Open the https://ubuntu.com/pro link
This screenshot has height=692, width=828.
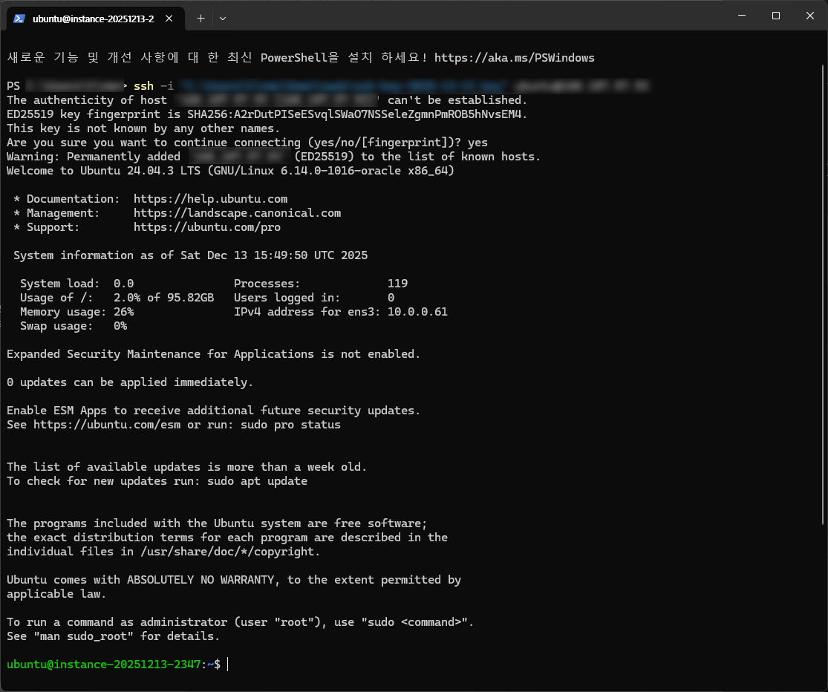click(x=207, y=227)
